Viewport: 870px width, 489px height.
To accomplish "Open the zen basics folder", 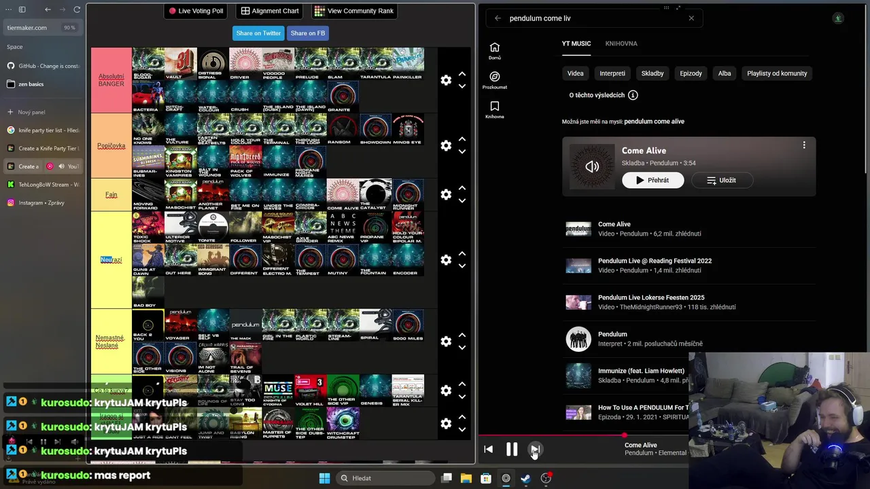I will pyautogui.click(x=42, y=84).
